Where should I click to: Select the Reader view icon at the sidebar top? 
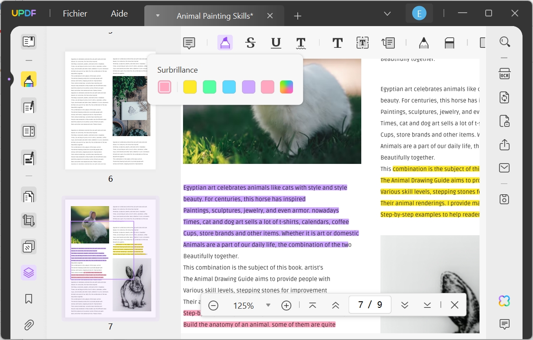click(28, 41)
